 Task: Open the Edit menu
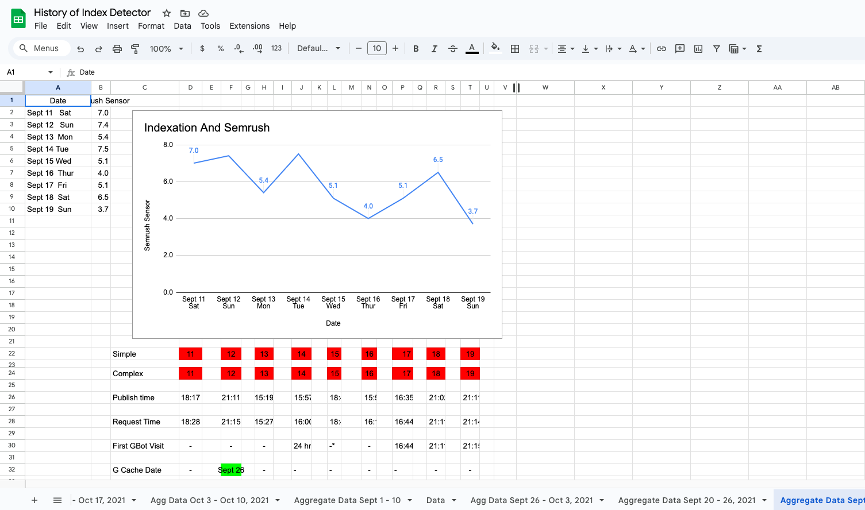tap(64, 26)
